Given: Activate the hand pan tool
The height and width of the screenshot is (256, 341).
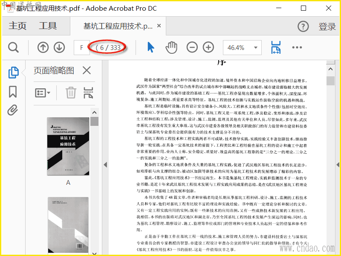Looking at the screenshot, I should pos(171,47).
